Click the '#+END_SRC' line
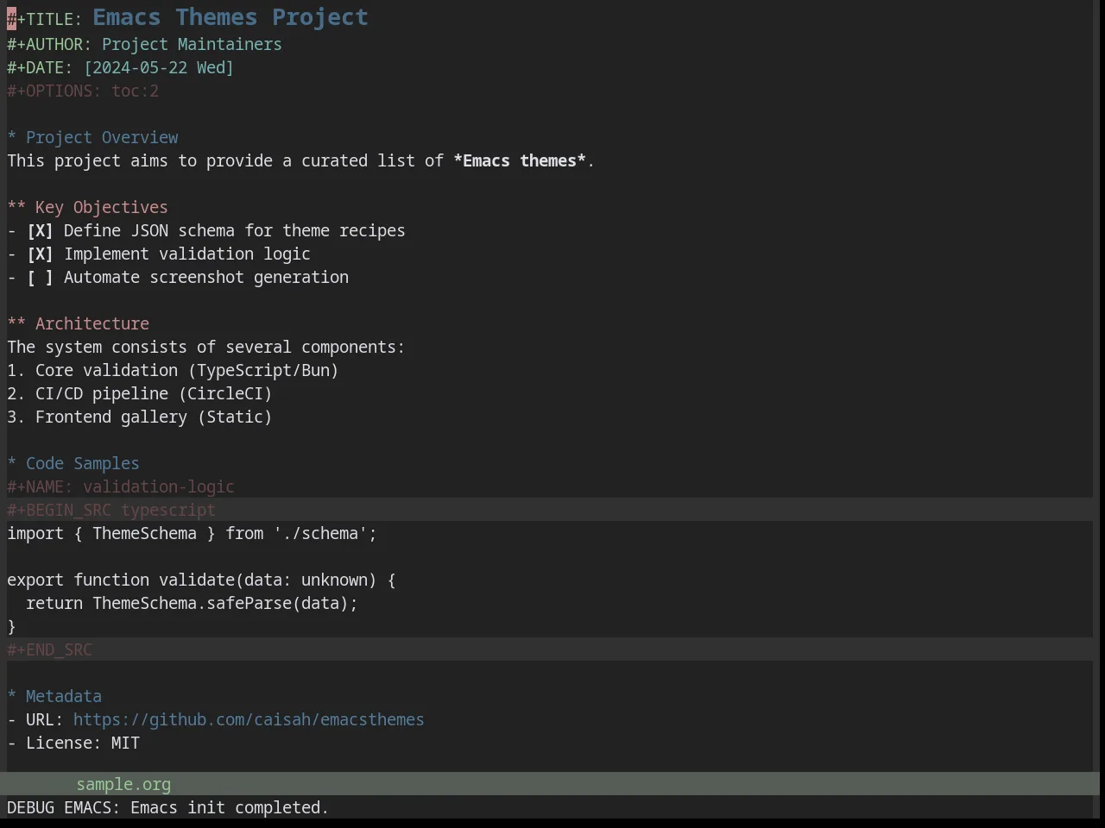Image resolution: width=1105 pixels, height=828 pixels. coord(49,649)
